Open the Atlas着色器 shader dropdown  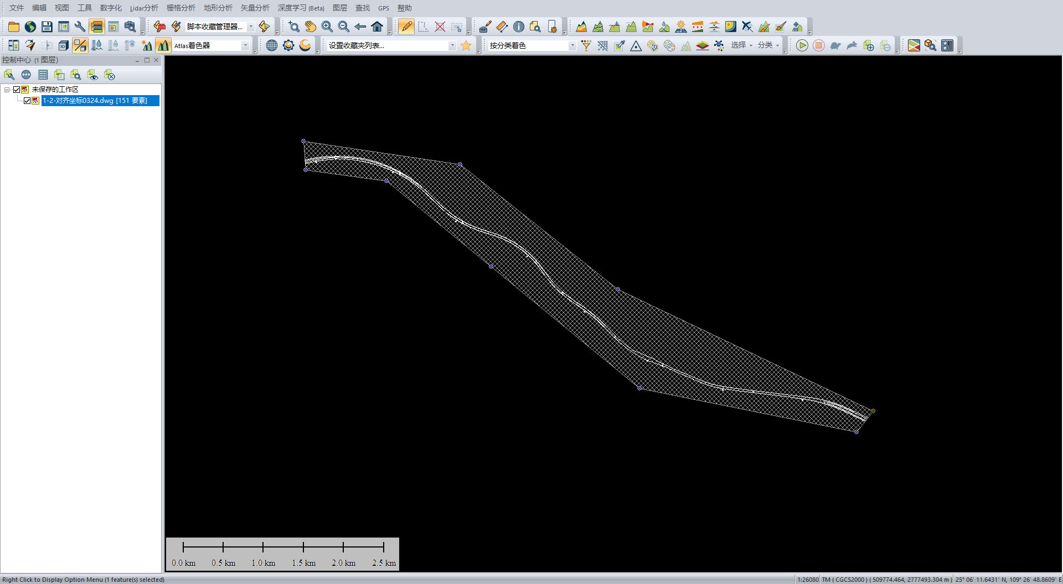(245, 45)
